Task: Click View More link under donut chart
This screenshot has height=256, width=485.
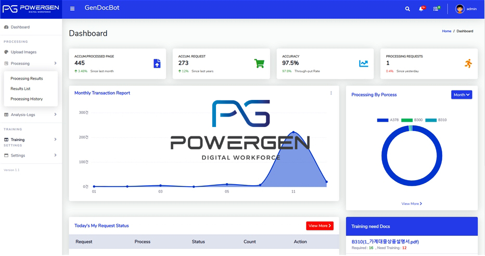Action: pos(412,204)
